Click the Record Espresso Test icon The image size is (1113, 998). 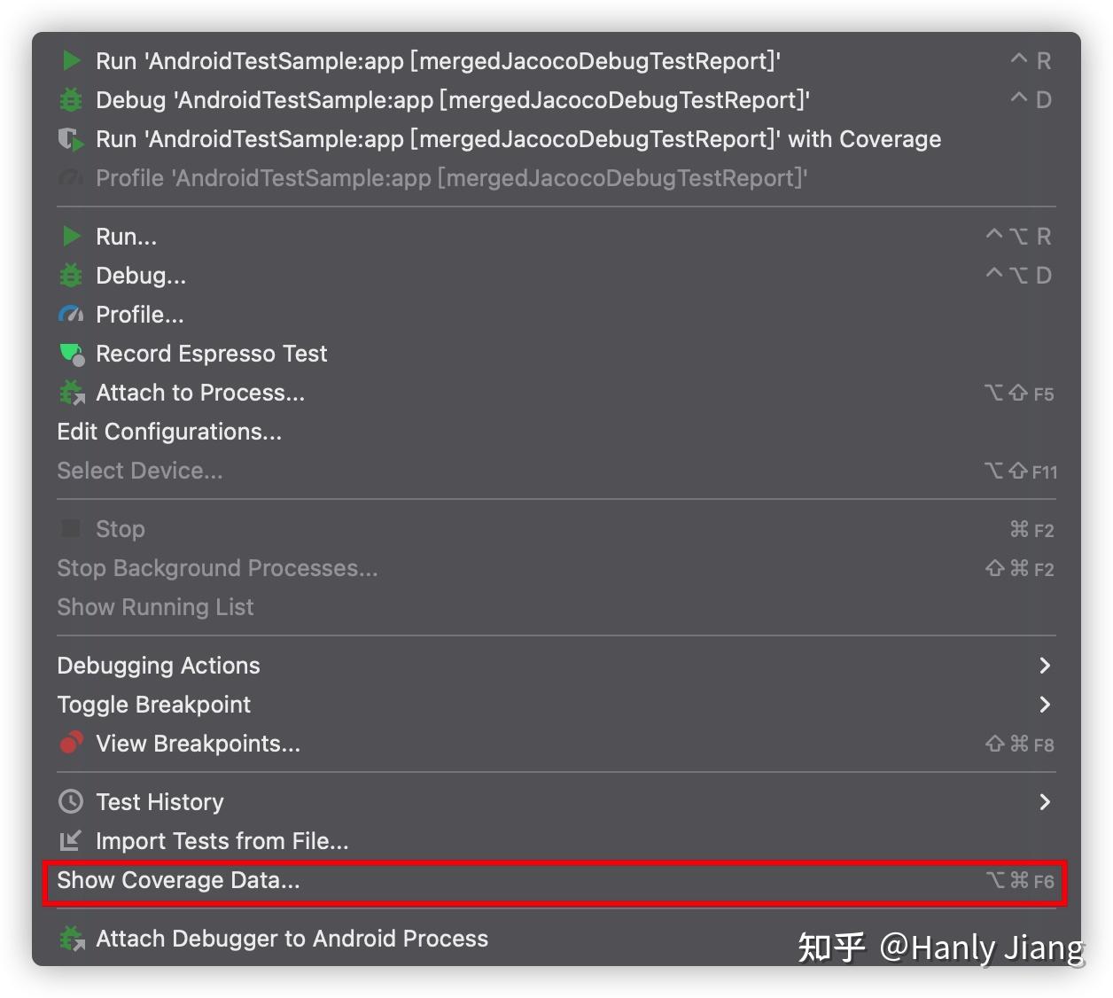tap(71, 354)
